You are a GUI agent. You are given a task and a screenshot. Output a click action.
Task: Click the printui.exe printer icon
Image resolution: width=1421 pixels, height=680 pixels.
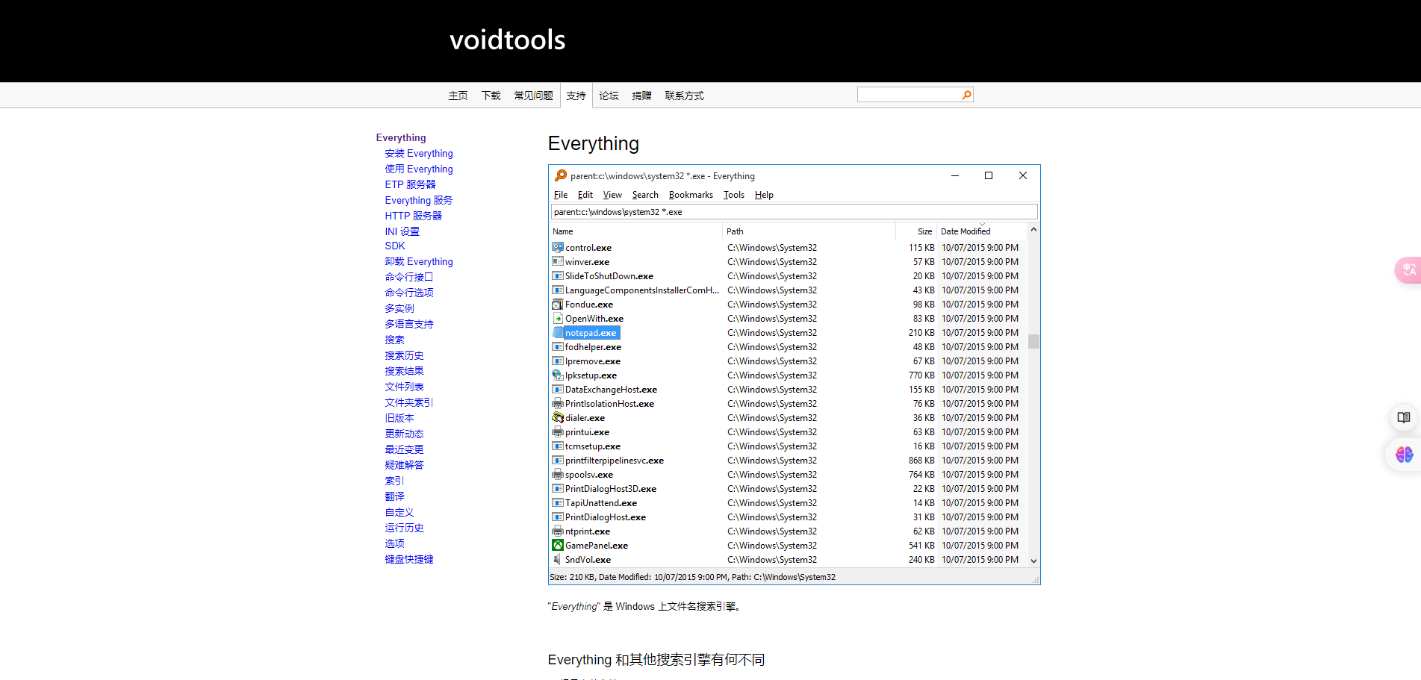point(557,431)
